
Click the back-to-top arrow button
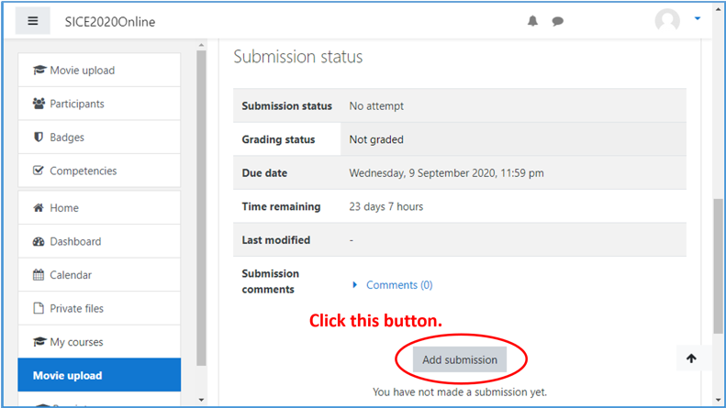691,358
